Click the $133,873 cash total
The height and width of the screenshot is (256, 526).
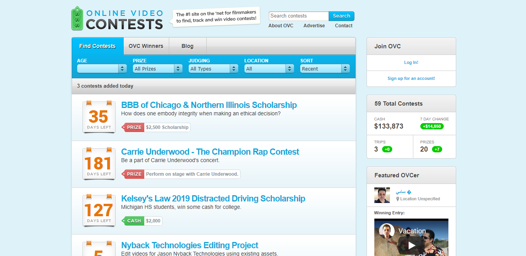pos(389,126)
